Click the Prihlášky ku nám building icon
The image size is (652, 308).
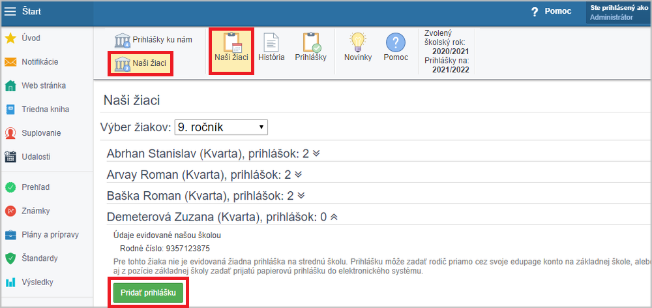123,40
